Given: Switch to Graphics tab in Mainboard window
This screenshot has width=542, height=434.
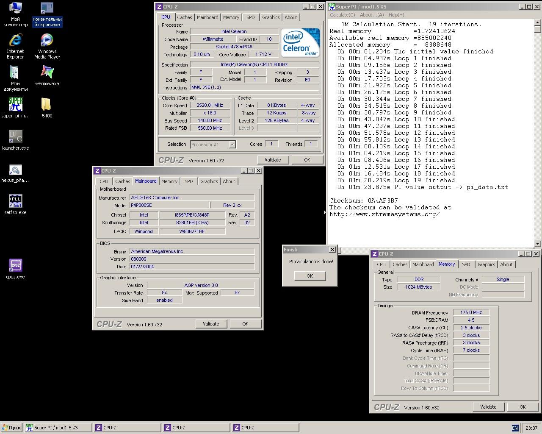Looking at the screenshot, I should tap(209, 181).
